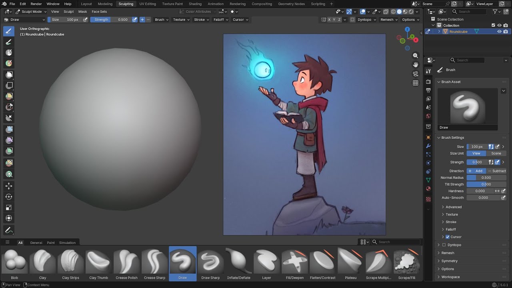The image size is (512, 288).
Task: Open the Face Sets menu
Action: coord(99,12)
